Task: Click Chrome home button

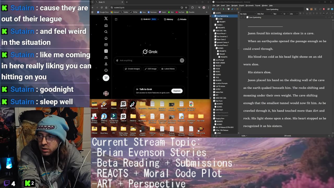Action: tap(106, 7)
